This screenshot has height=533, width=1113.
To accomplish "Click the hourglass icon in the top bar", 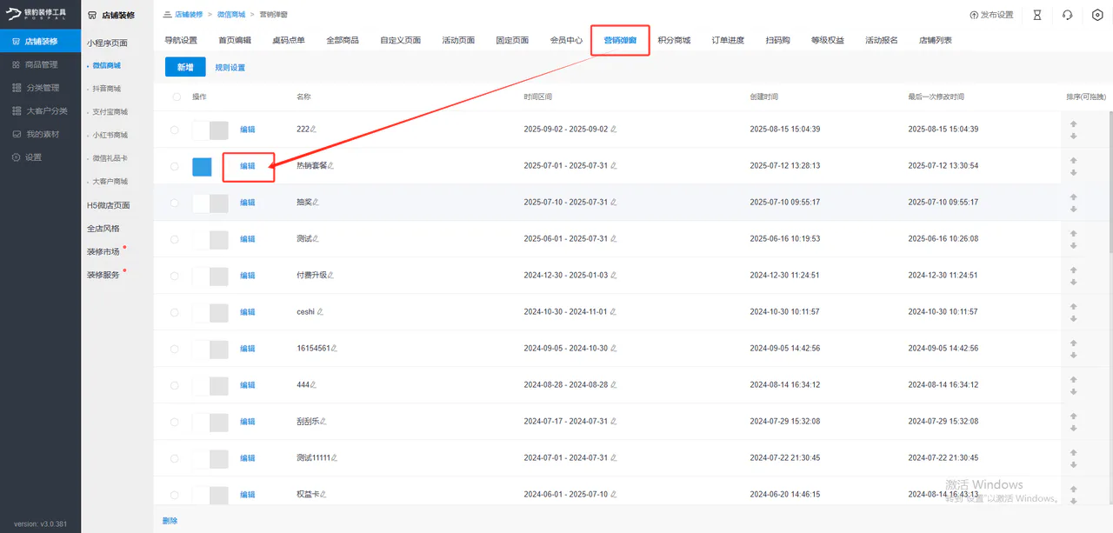I will coord(1036,15).
